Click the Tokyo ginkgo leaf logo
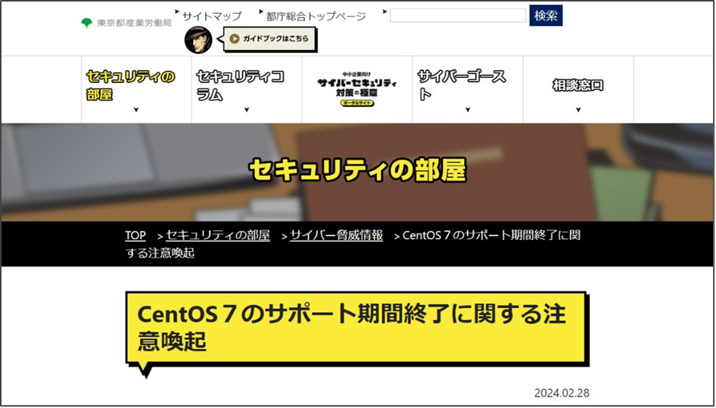 coord(87,23)
